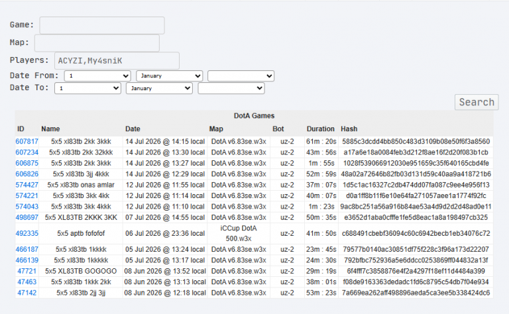Open the Date From day dropdown

click(x=97, y=76)
